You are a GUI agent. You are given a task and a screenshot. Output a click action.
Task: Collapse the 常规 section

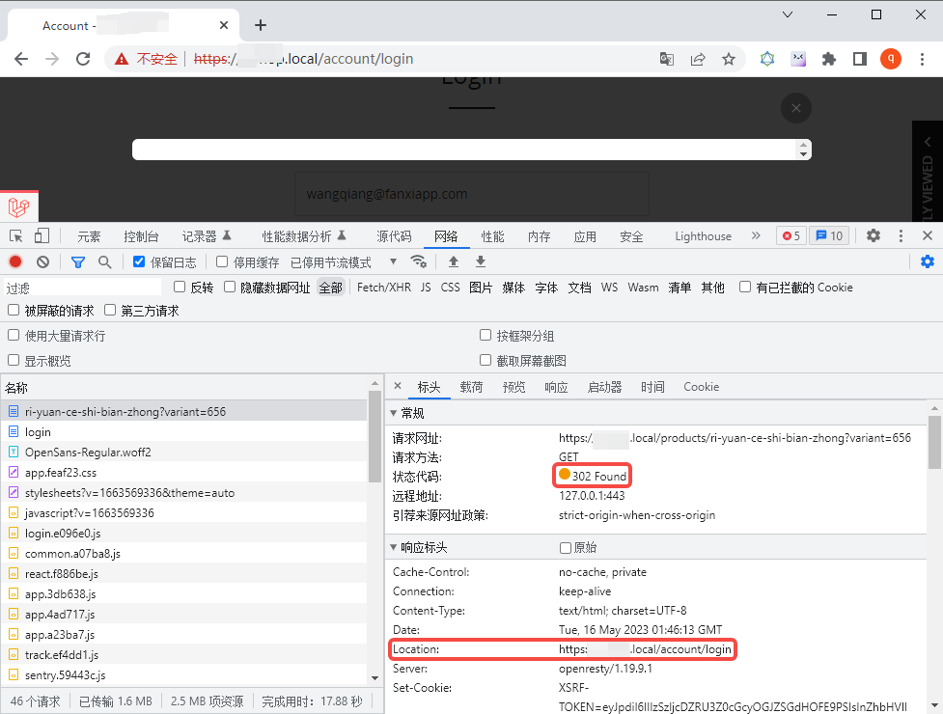tap(393, 413)
